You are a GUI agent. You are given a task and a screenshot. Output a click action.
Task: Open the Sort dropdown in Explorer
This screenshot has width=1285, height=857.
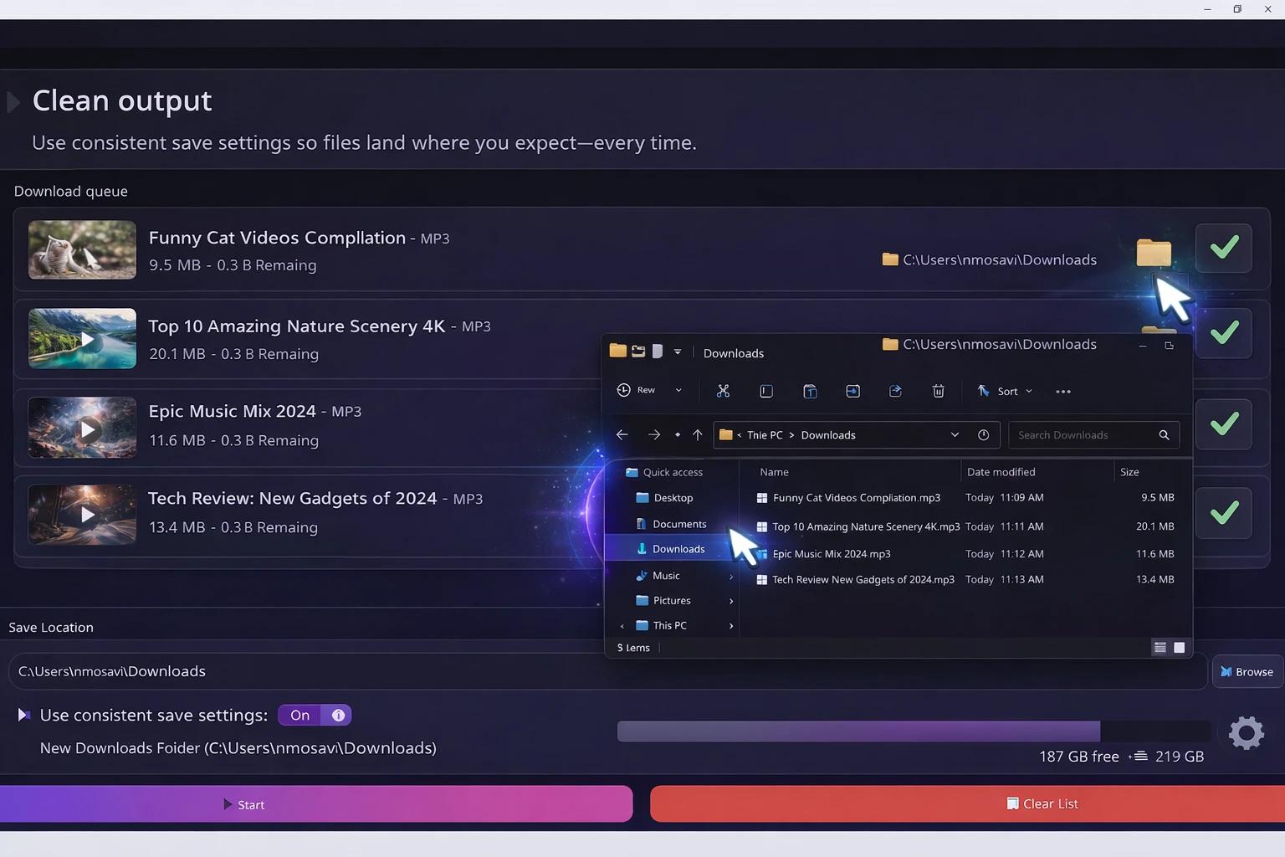(1006, 392)
